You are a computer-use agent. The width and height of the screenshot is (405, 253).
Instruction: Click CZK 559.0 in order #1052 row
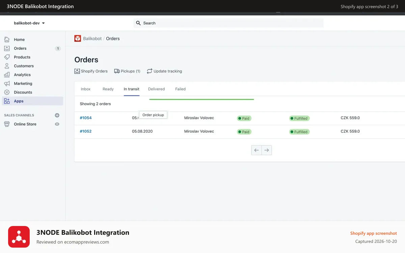point(350,131)
